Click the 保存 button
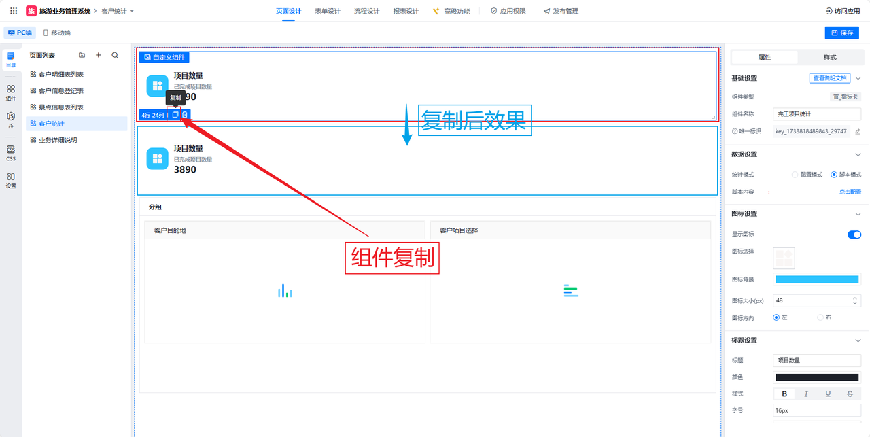870x437 pixels. pyautogui.click(x=841, y=33)
